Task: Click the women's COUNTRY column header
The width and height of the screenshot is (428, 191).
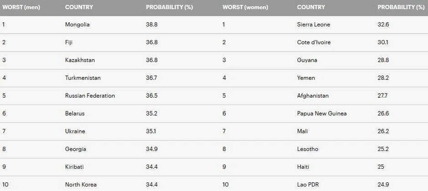Action: [x=311, y=7]
